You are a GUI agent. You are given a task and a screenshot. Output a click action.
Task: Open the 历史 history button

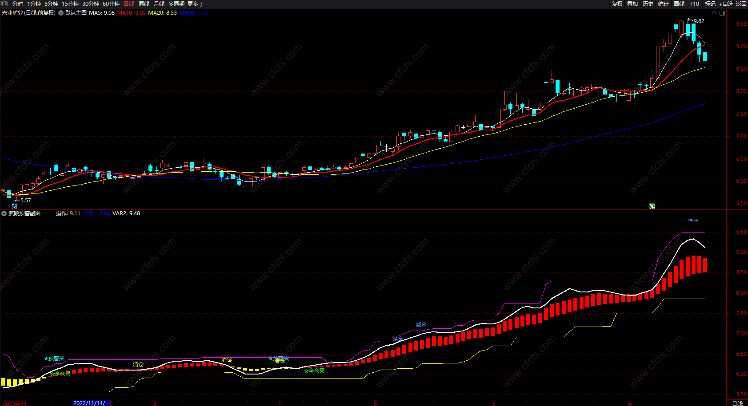648,4
